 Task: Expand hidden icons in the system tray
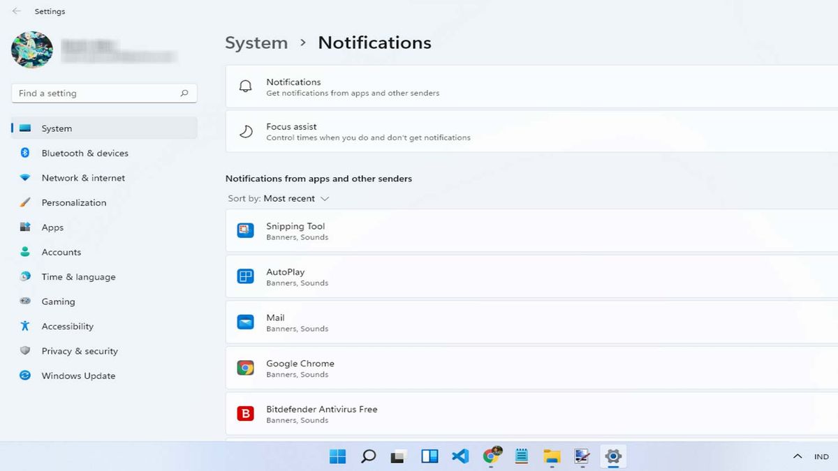click(797, 456)
